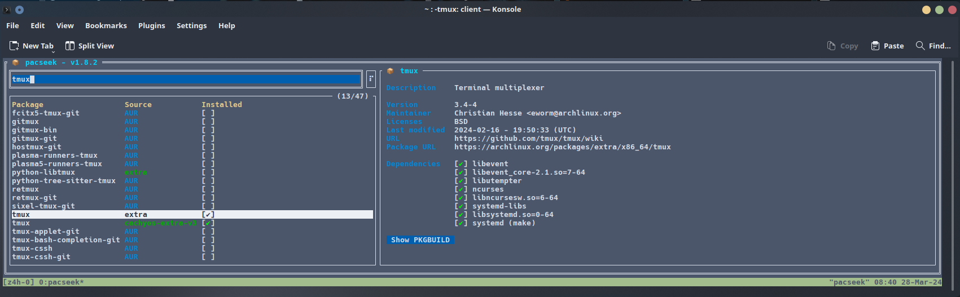
Task: Select the fcitx5-tmux-git package row
Action: click(x=192, y=113)
